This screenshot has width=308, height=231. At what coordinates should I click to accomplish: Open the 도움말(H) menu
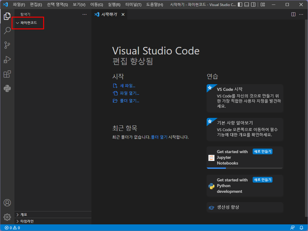point(155,5)
